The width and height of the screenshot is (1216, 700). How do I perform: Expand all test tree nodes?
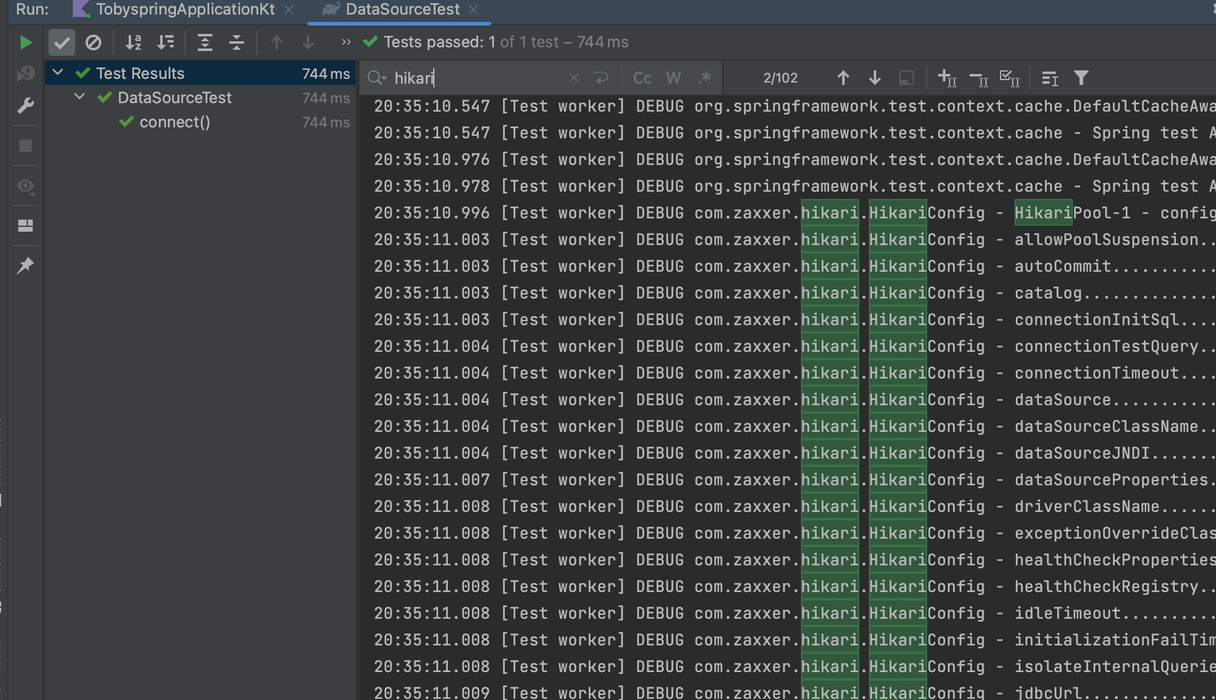pos(204,42)
